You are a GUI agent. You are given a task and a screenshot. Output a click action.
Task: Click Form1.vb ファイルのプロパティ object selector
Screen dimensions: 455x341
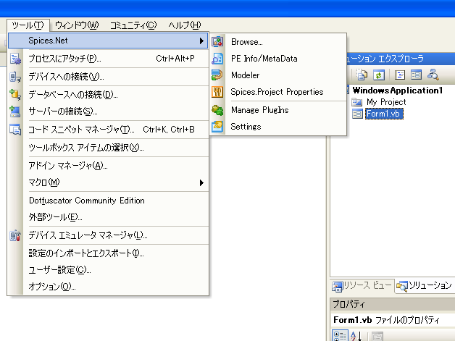point(393,320)
